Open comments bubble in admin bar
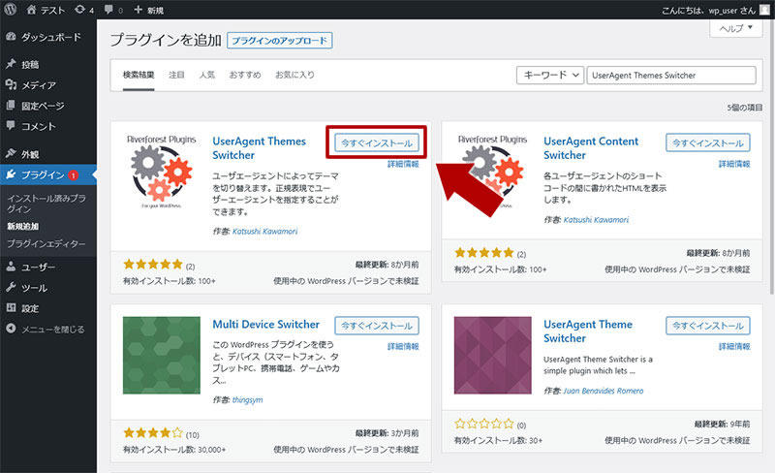 click(113, 10)
